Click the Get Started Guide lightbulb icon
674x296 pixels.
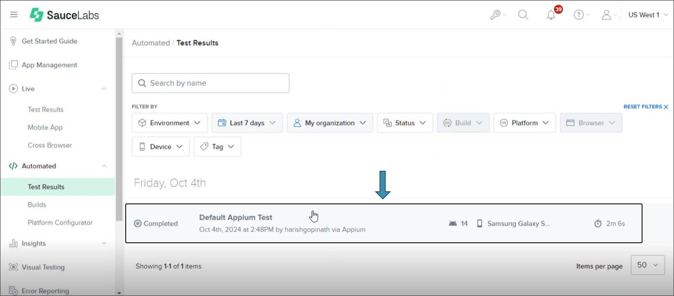click(13, 41)
